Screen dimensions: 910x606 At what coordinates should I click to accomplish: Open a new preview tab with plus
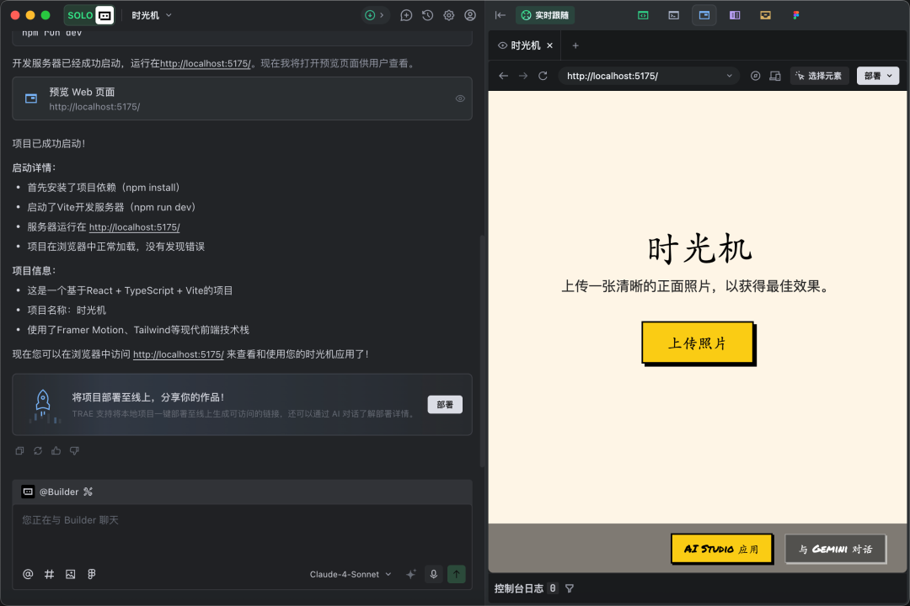(575, 45)
